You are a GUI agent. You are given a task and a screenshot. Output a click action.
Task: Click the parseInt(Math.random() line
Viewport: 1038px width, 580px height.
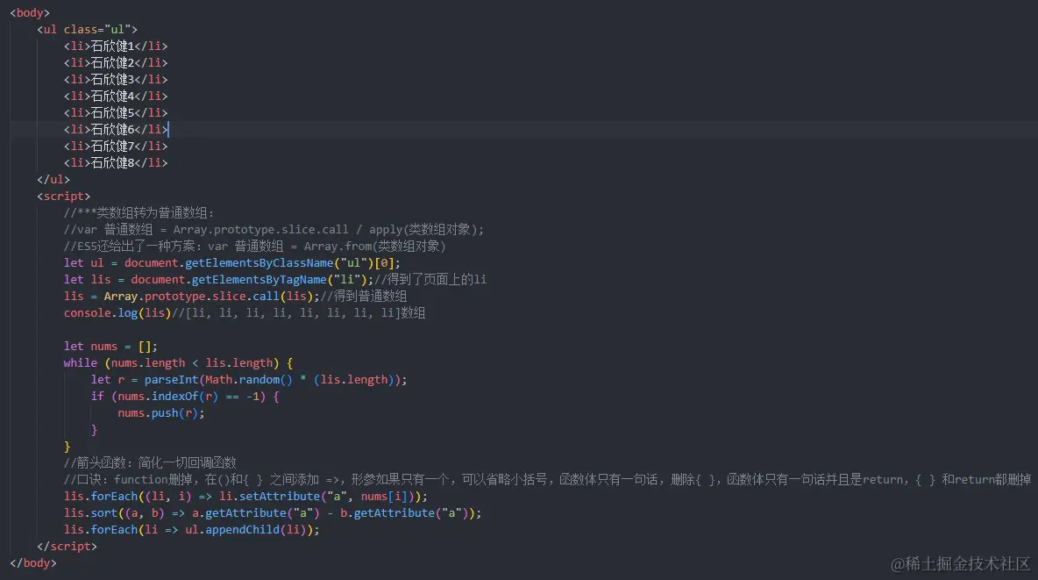(249, 380)
